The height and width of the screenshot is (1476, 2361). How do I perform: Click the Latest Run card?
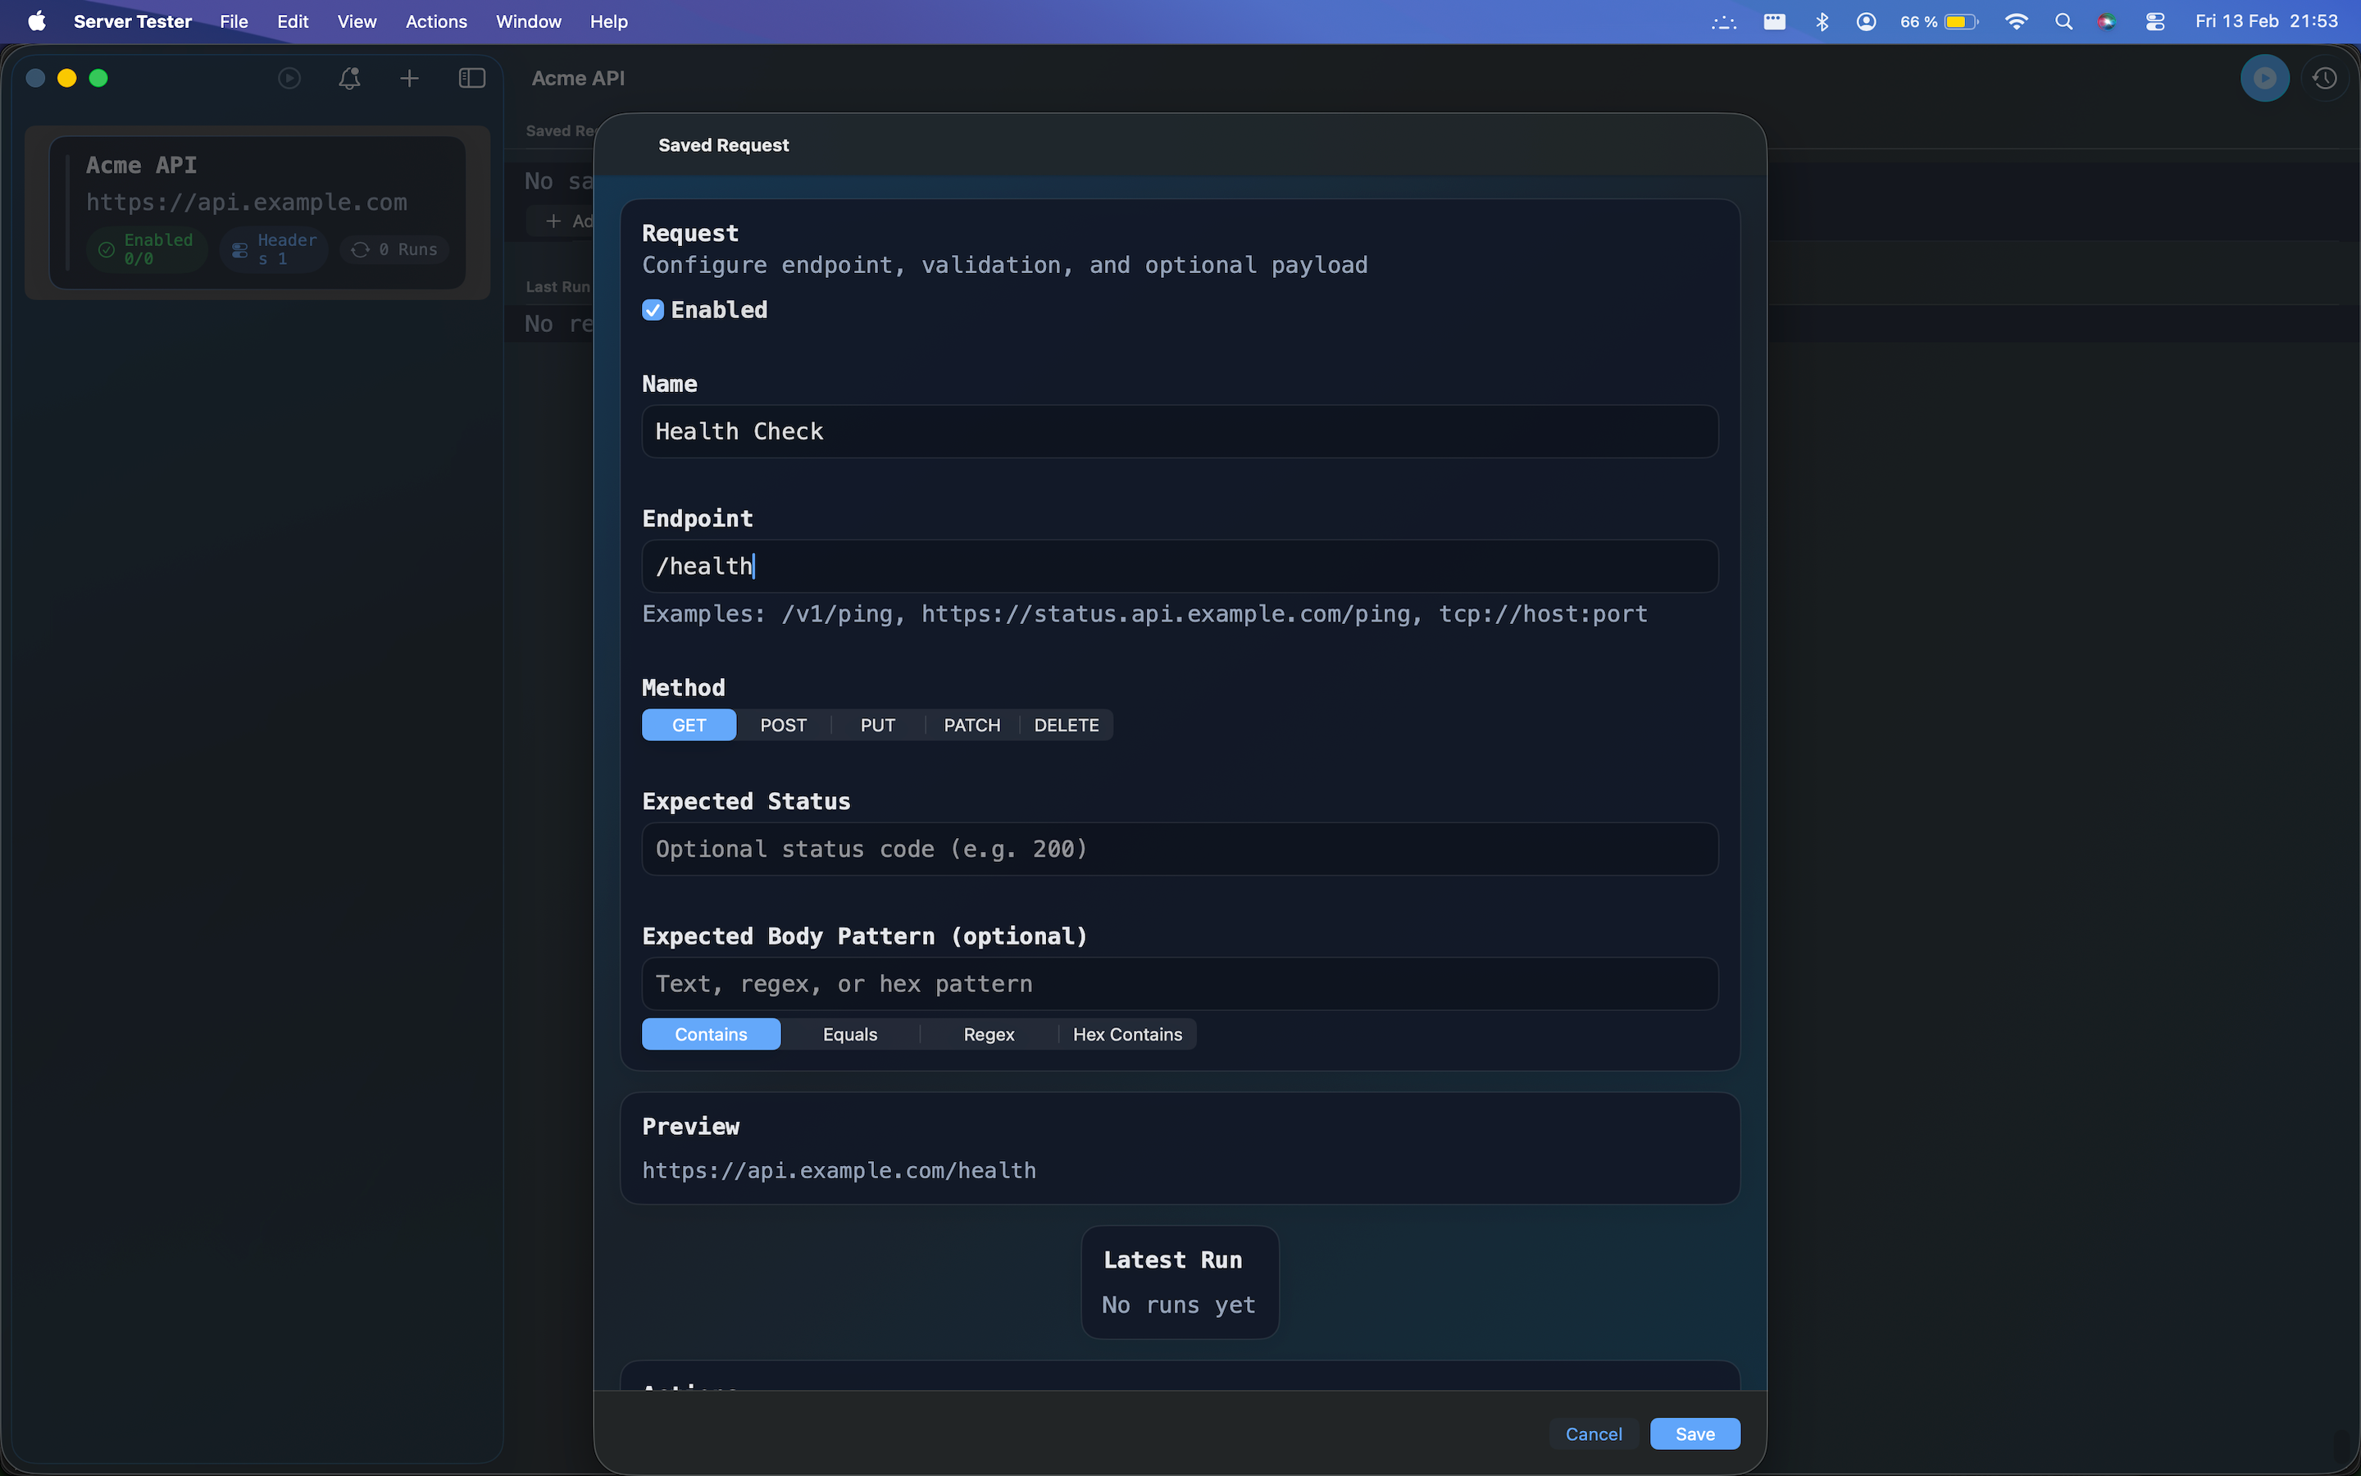click(1180, 1282)
